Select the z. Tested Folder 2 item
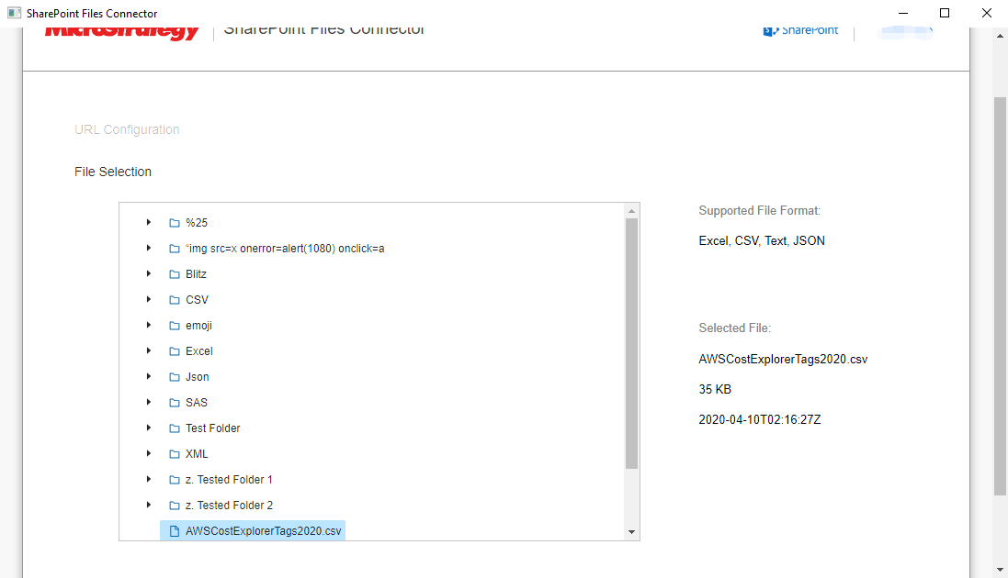The height and width of the screenshot is (578, 1008). click(x=229, y=506)
